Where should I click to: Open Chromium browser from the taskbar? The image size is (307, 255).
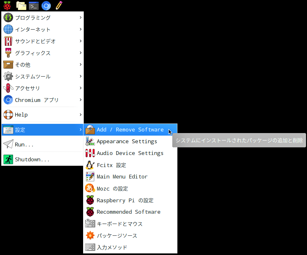(46, 6)
